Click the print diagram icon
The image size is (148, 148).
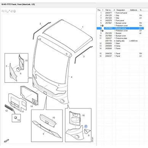tap(14, 11)
